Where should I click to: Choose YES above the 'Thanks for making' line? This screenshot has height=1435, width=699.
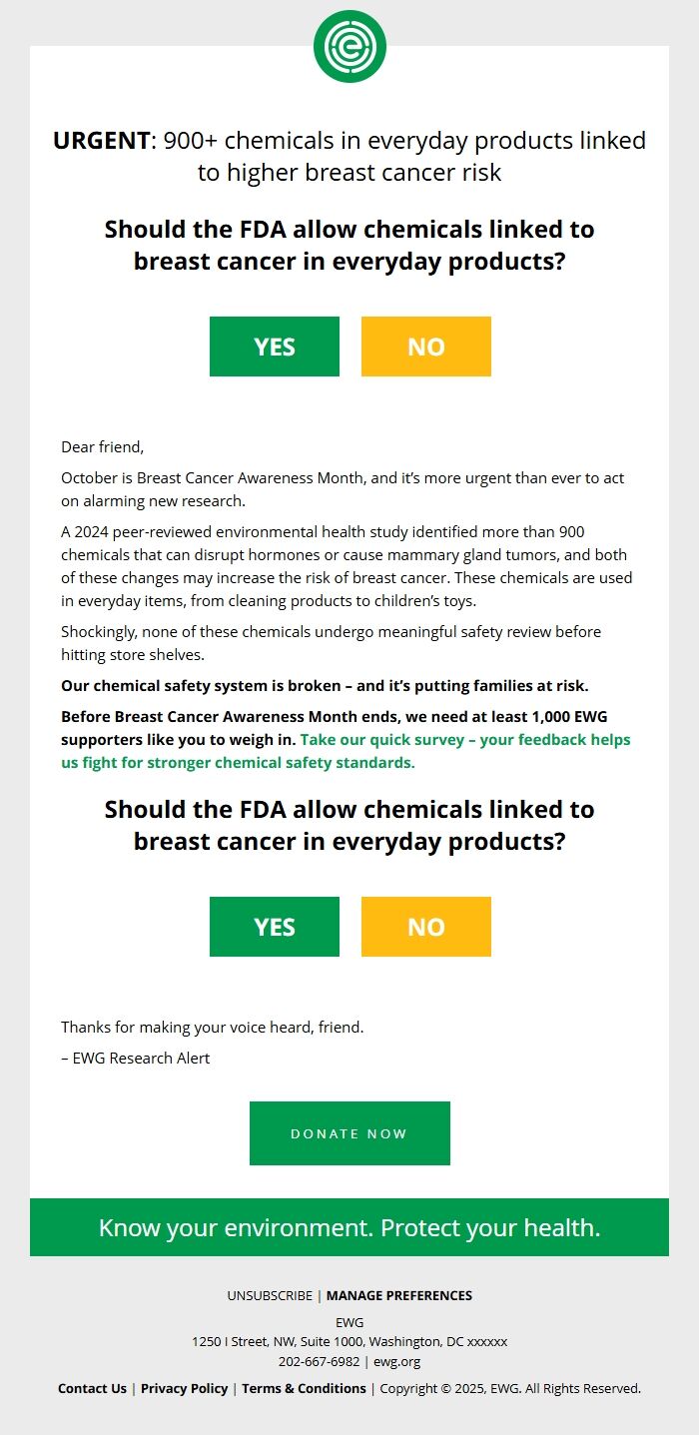tap(275, 927)
